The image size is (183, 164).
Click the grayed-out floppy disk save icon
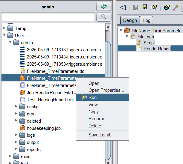click(x=135, y=7)
